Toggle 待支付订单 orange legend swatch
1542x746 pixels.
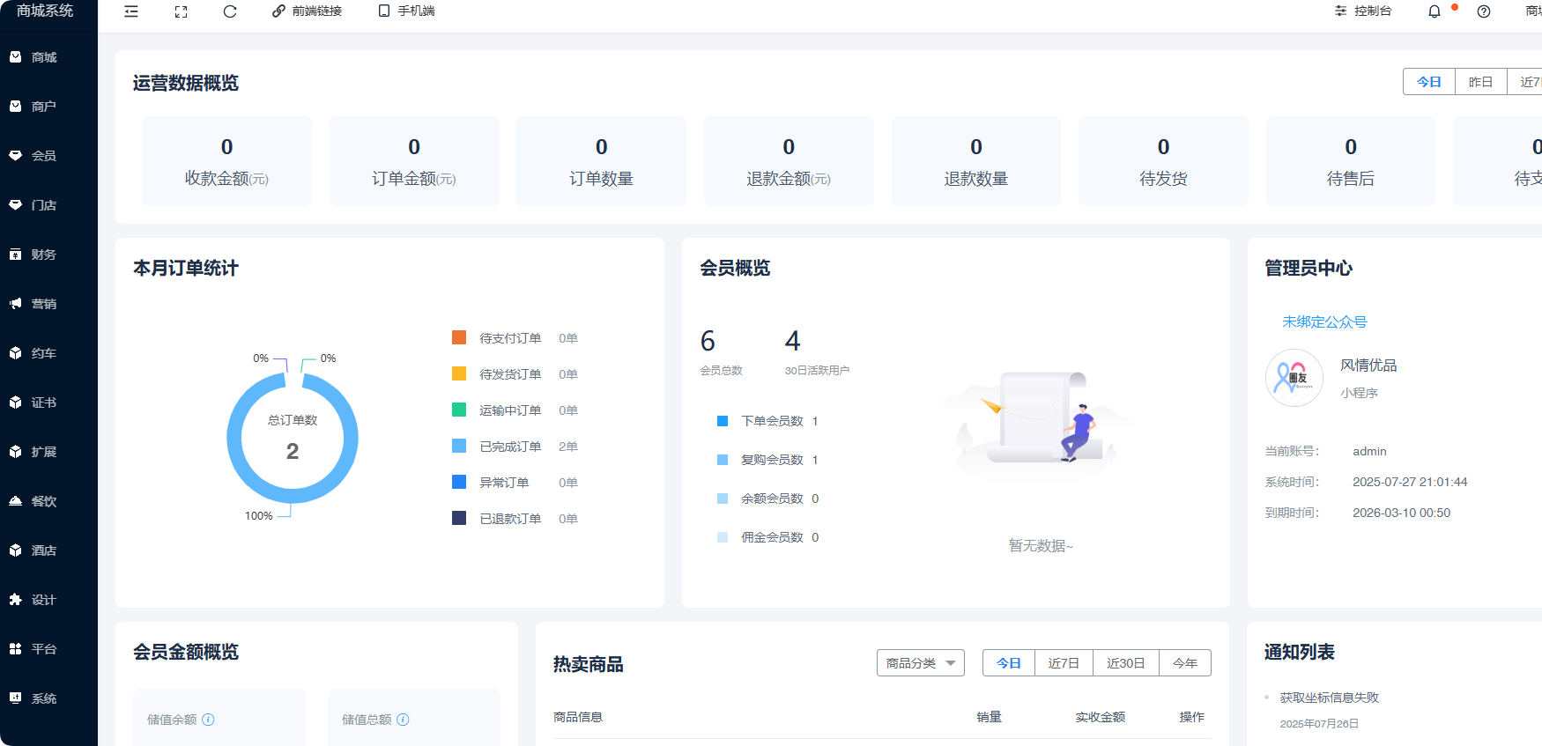(x=459, y=338)
